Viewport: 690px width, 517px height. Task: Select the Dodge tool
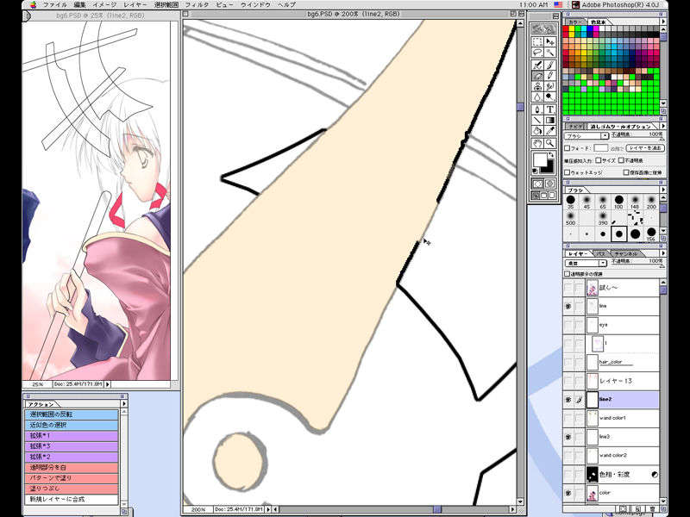pos(550,97)
